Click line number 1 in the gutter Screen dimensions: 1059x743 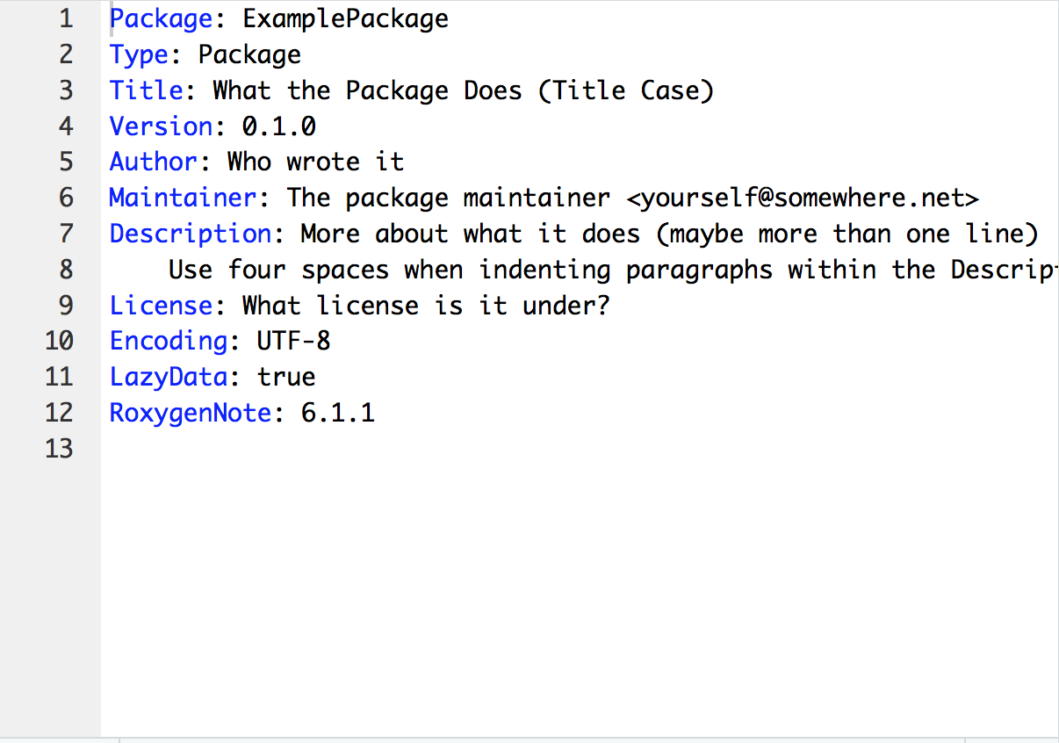67,18
